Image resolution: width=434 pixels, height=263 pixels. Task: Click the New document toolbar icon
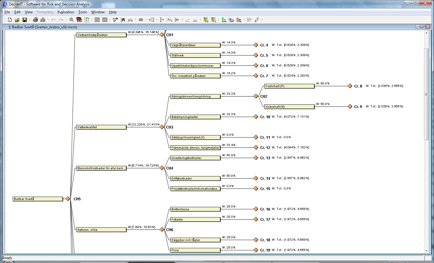[x=10, y=20]
